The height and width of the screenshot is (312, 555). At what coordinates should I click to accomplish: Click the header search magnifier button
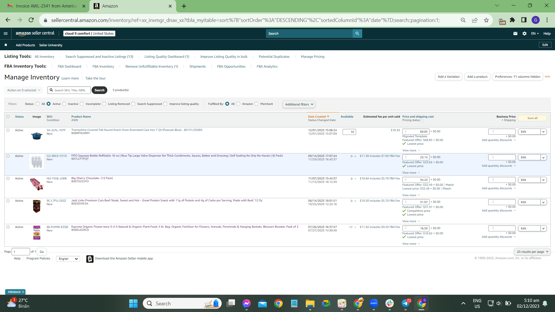click(357, 34)
